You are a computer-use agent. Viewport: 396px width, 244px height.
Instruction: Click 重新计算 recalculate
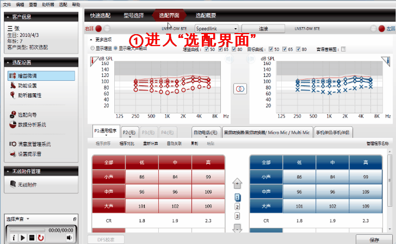[150, 144]
